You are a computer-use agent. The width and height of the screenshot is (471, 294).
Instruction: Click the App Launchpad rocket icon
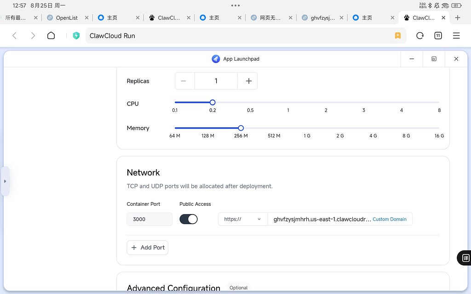216,59
